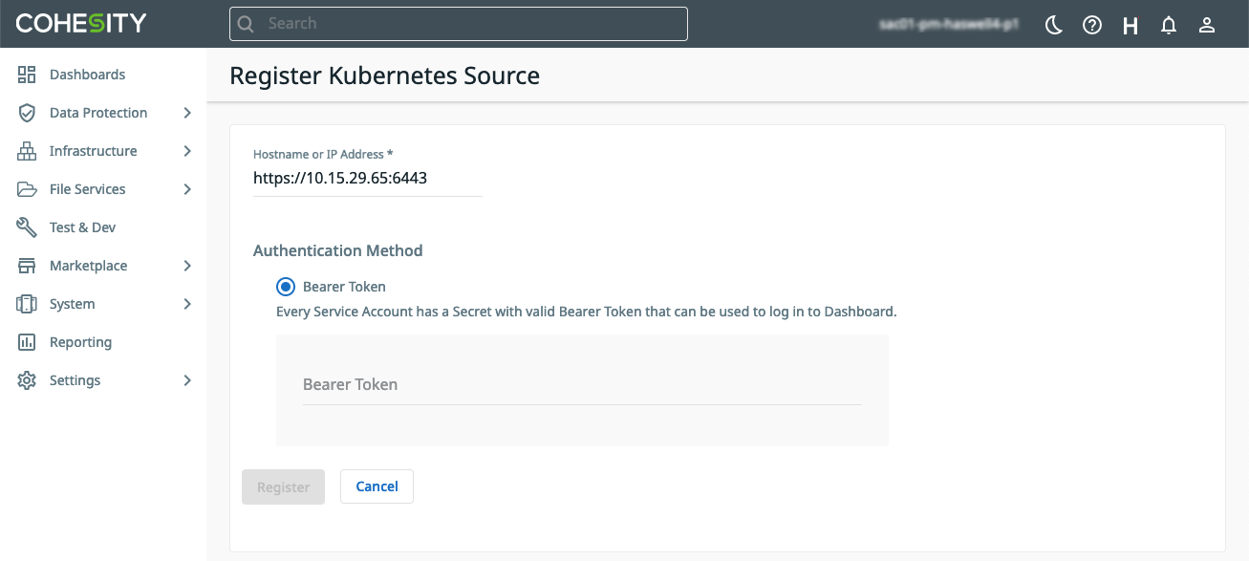This screenshot has height=561, width=1249.
Task: Click the Cohesity logo
Action: click(81, 24)
